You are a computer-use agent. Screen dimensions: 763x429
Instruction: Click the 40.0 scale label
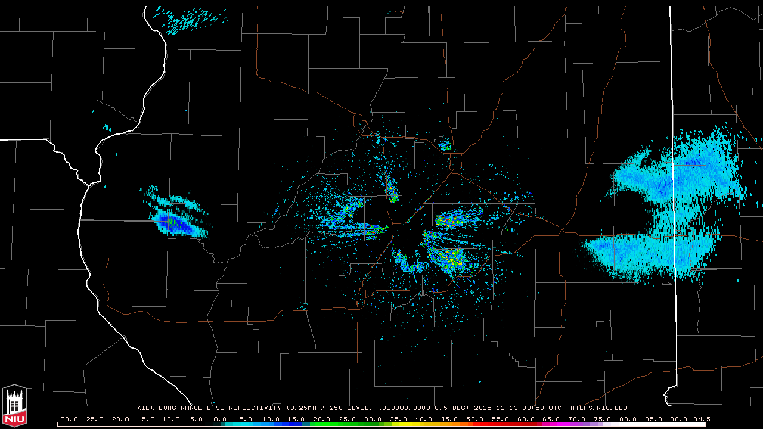coord(424,419)
